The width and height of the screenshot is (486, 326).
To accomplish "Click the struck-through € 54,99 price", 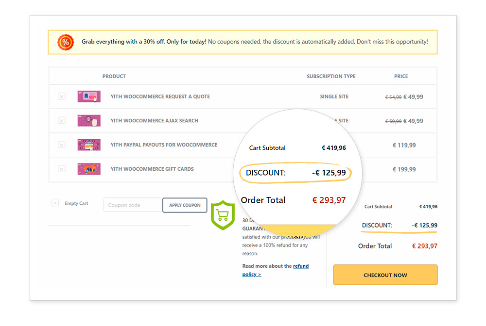I will (x=393, y=97).
